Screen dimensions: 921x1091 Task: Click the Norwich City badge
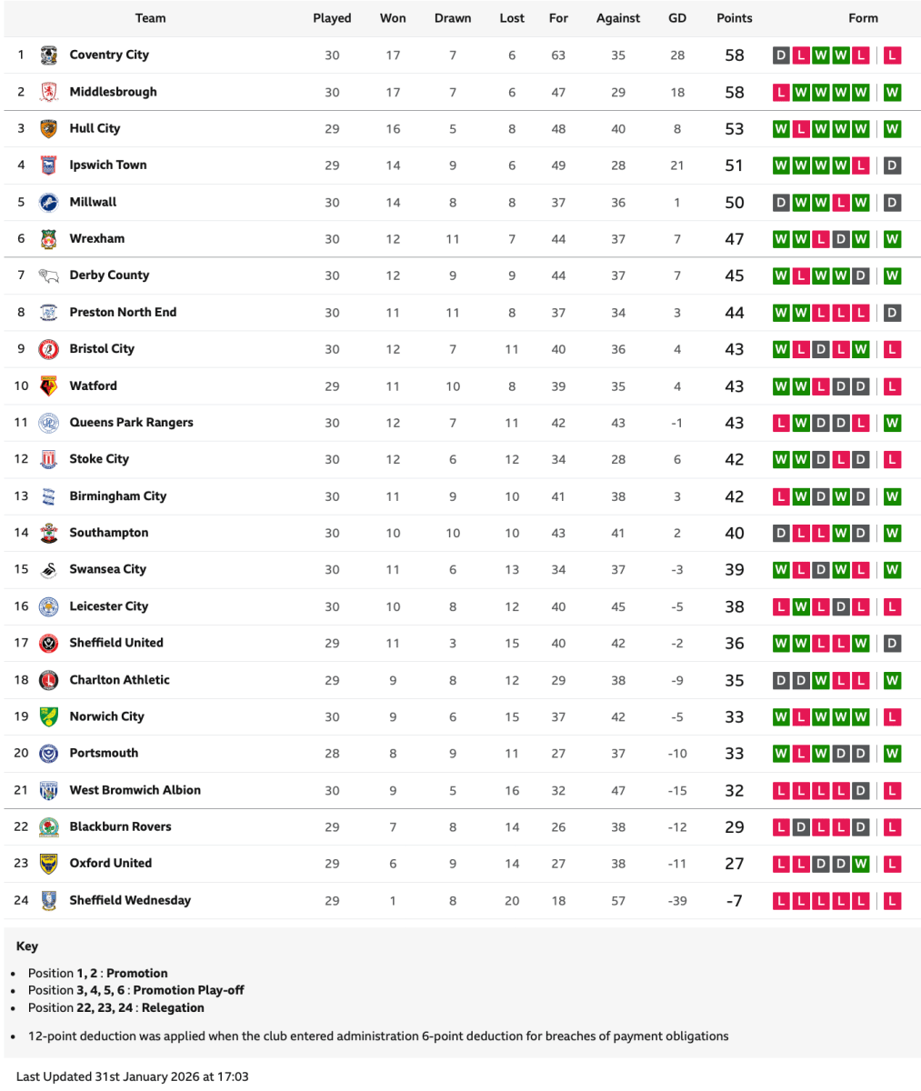(x=49, y=716)
